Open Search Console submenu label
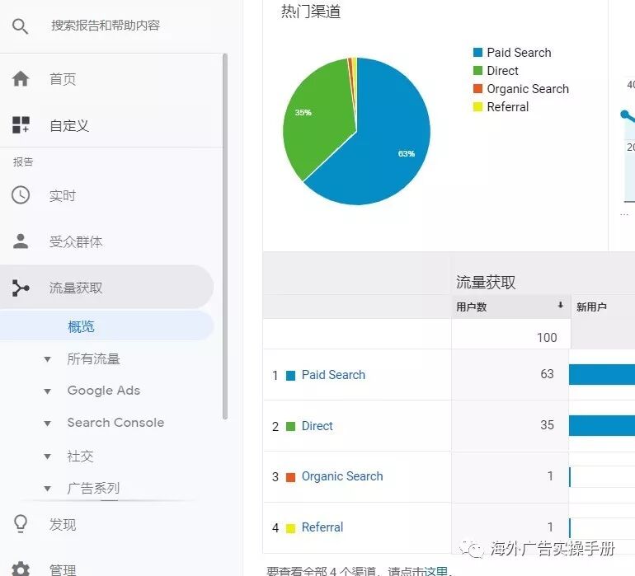 coord(115,423)
